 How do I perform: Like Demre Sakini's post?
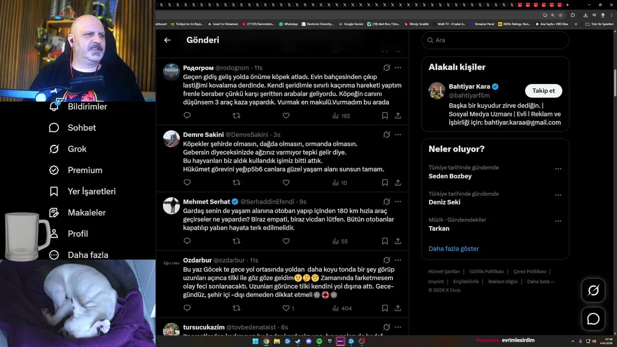coord(286,183)
